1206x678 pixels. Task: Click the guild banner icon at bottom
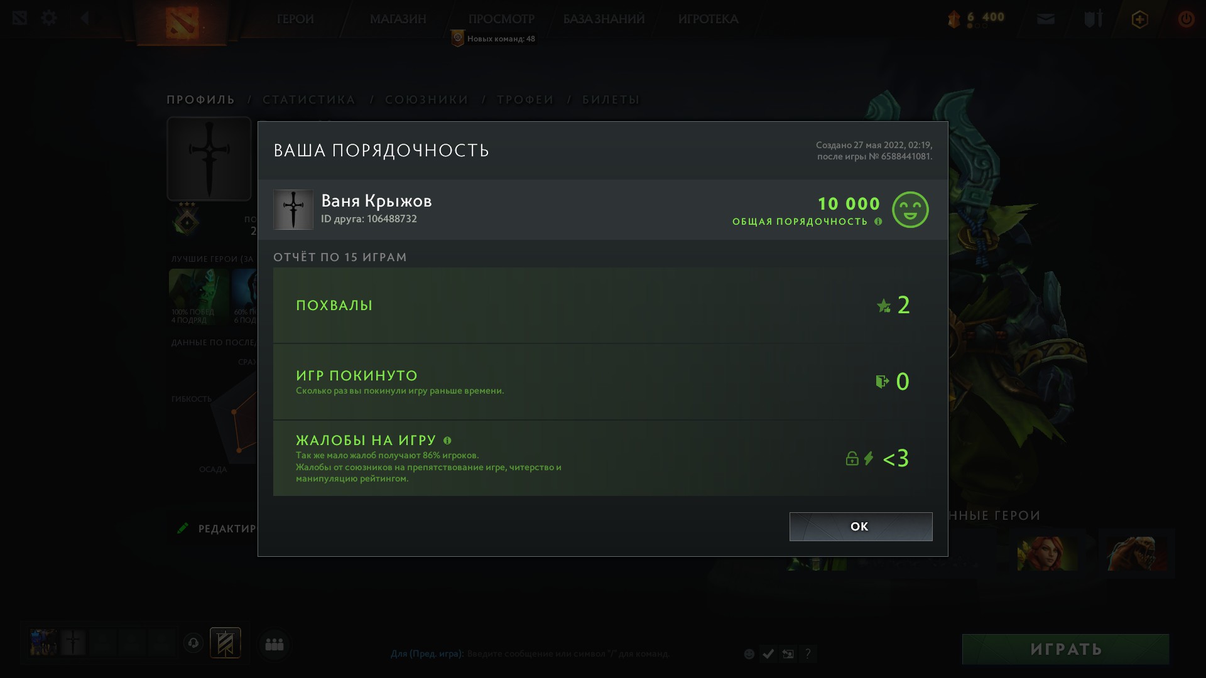(x=225, y=643)
